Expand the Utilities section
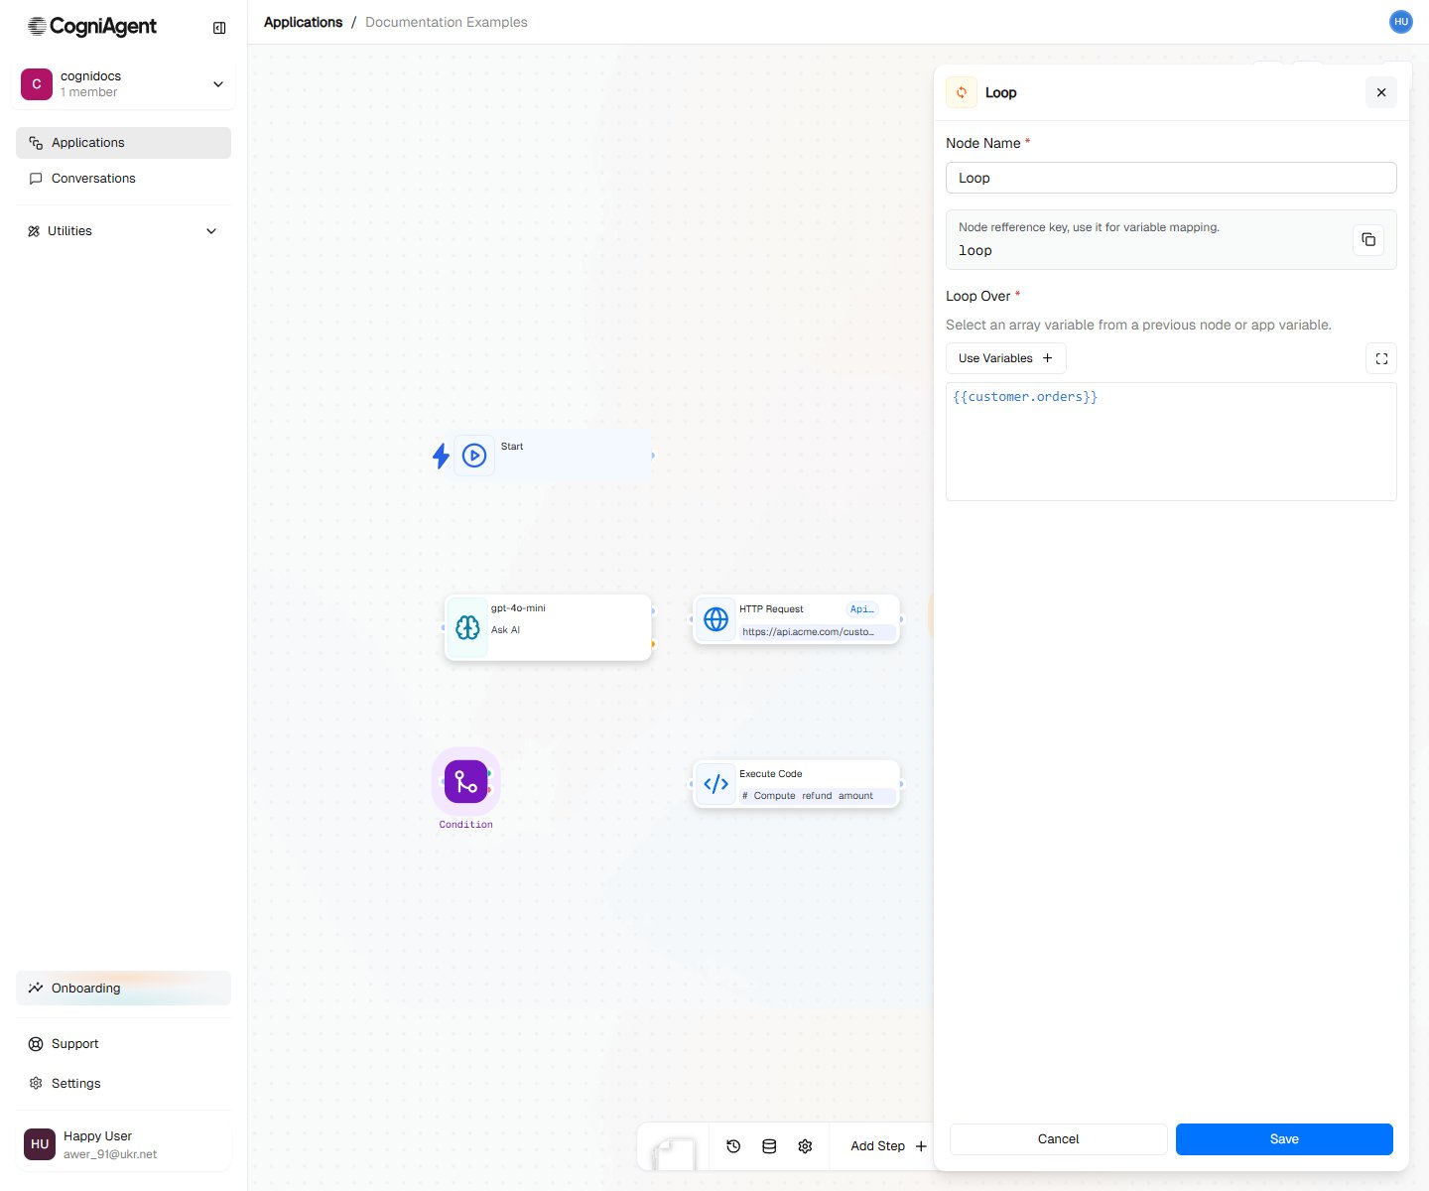This screenshot has width=1429, height=1191. [x=123, y=231]
